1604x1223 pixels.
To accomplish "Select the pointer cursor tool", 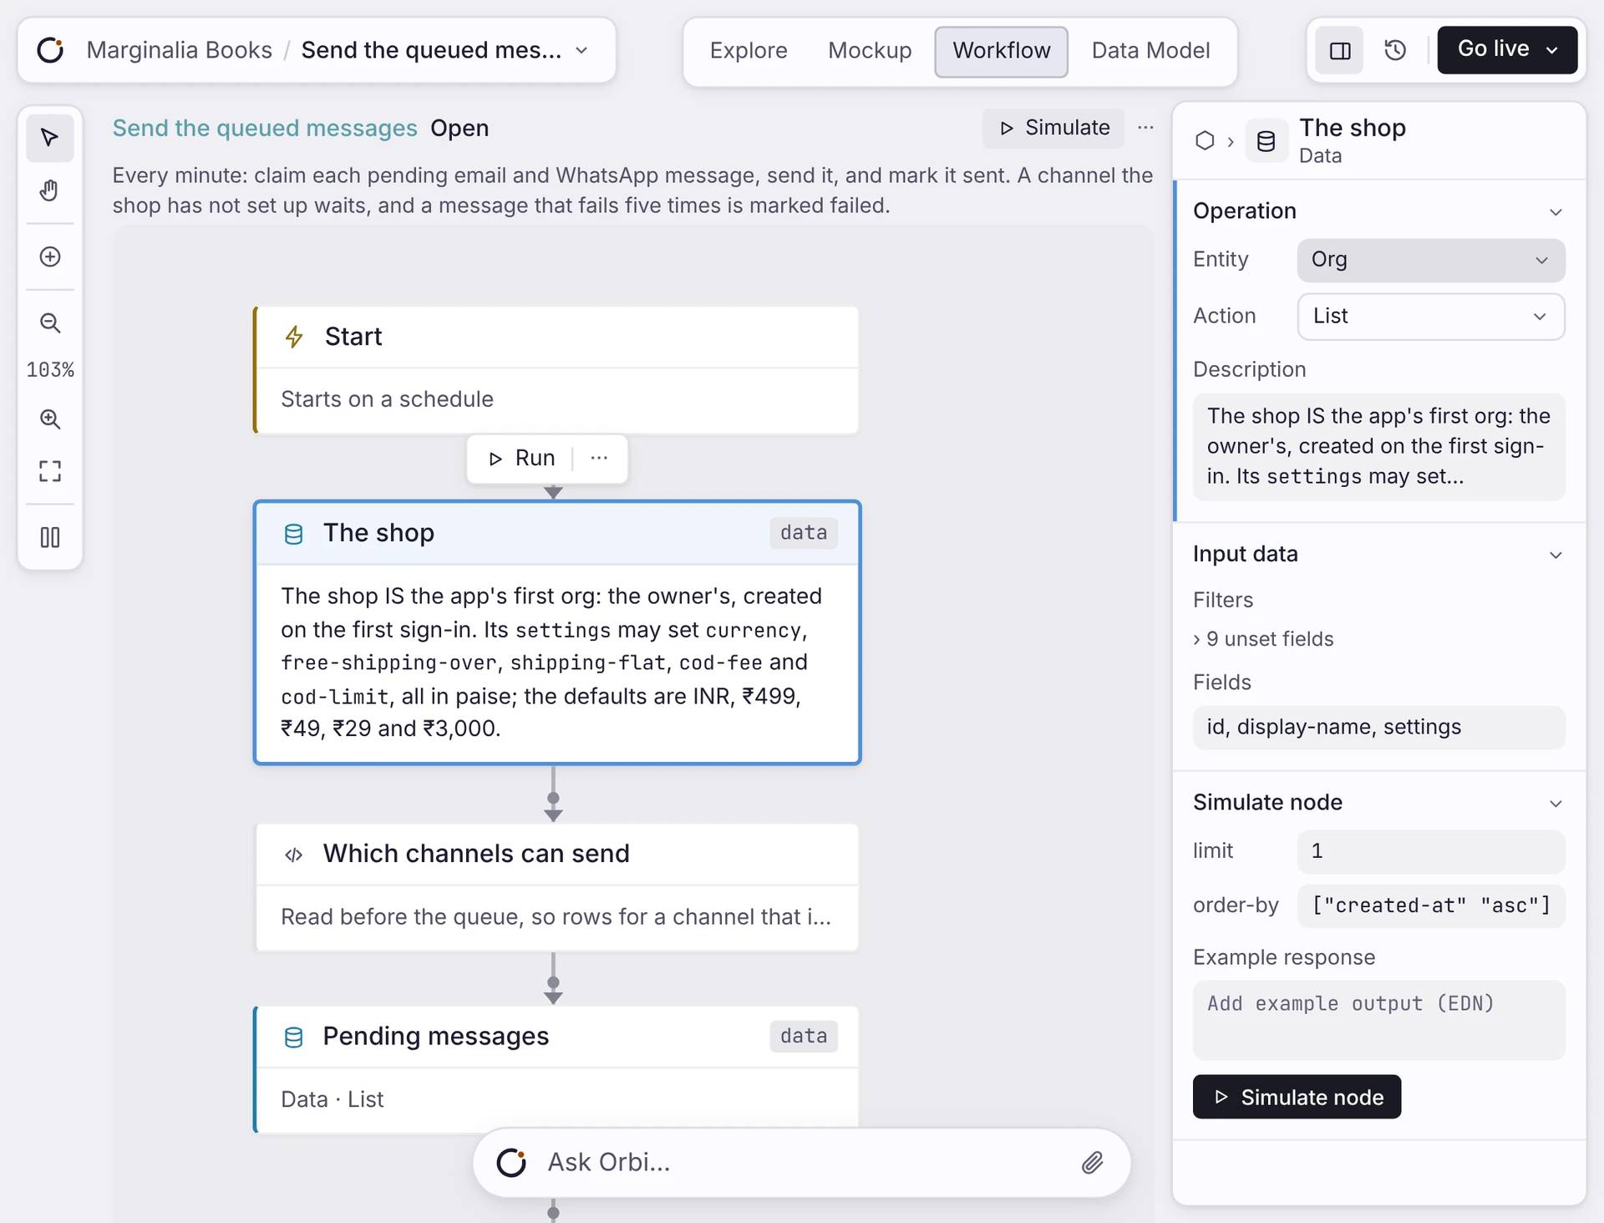I will [50, 137].
